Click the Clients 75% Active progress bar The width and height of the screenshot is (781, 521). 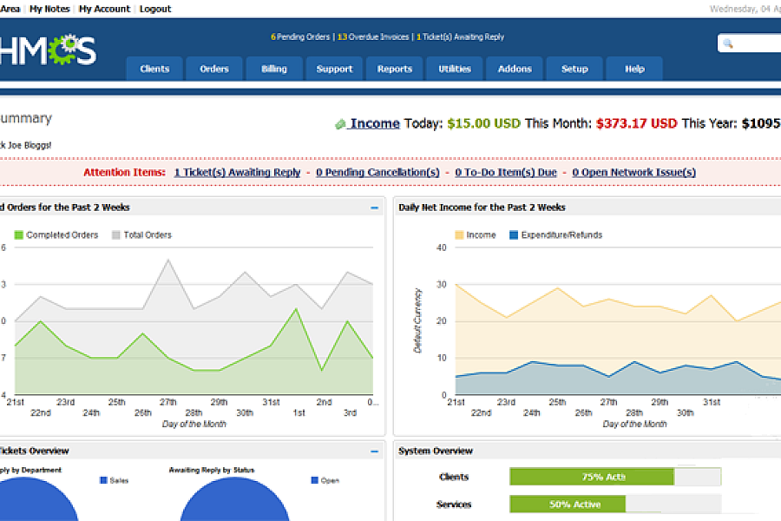click(x=615, y=477)
